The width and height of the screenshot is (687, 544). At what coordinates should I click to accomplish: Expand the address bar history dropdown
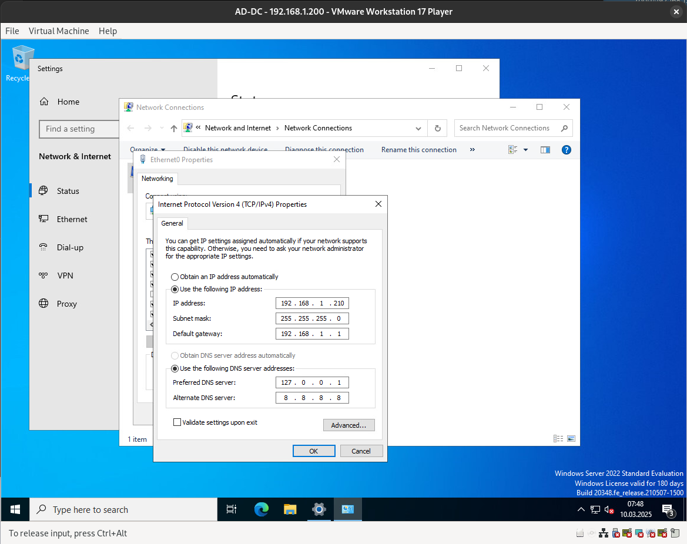click(418, 128)
